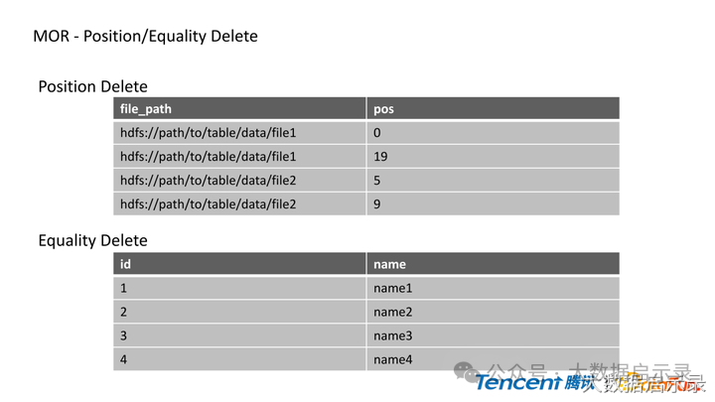Click the name2 cell

(493, 312)
